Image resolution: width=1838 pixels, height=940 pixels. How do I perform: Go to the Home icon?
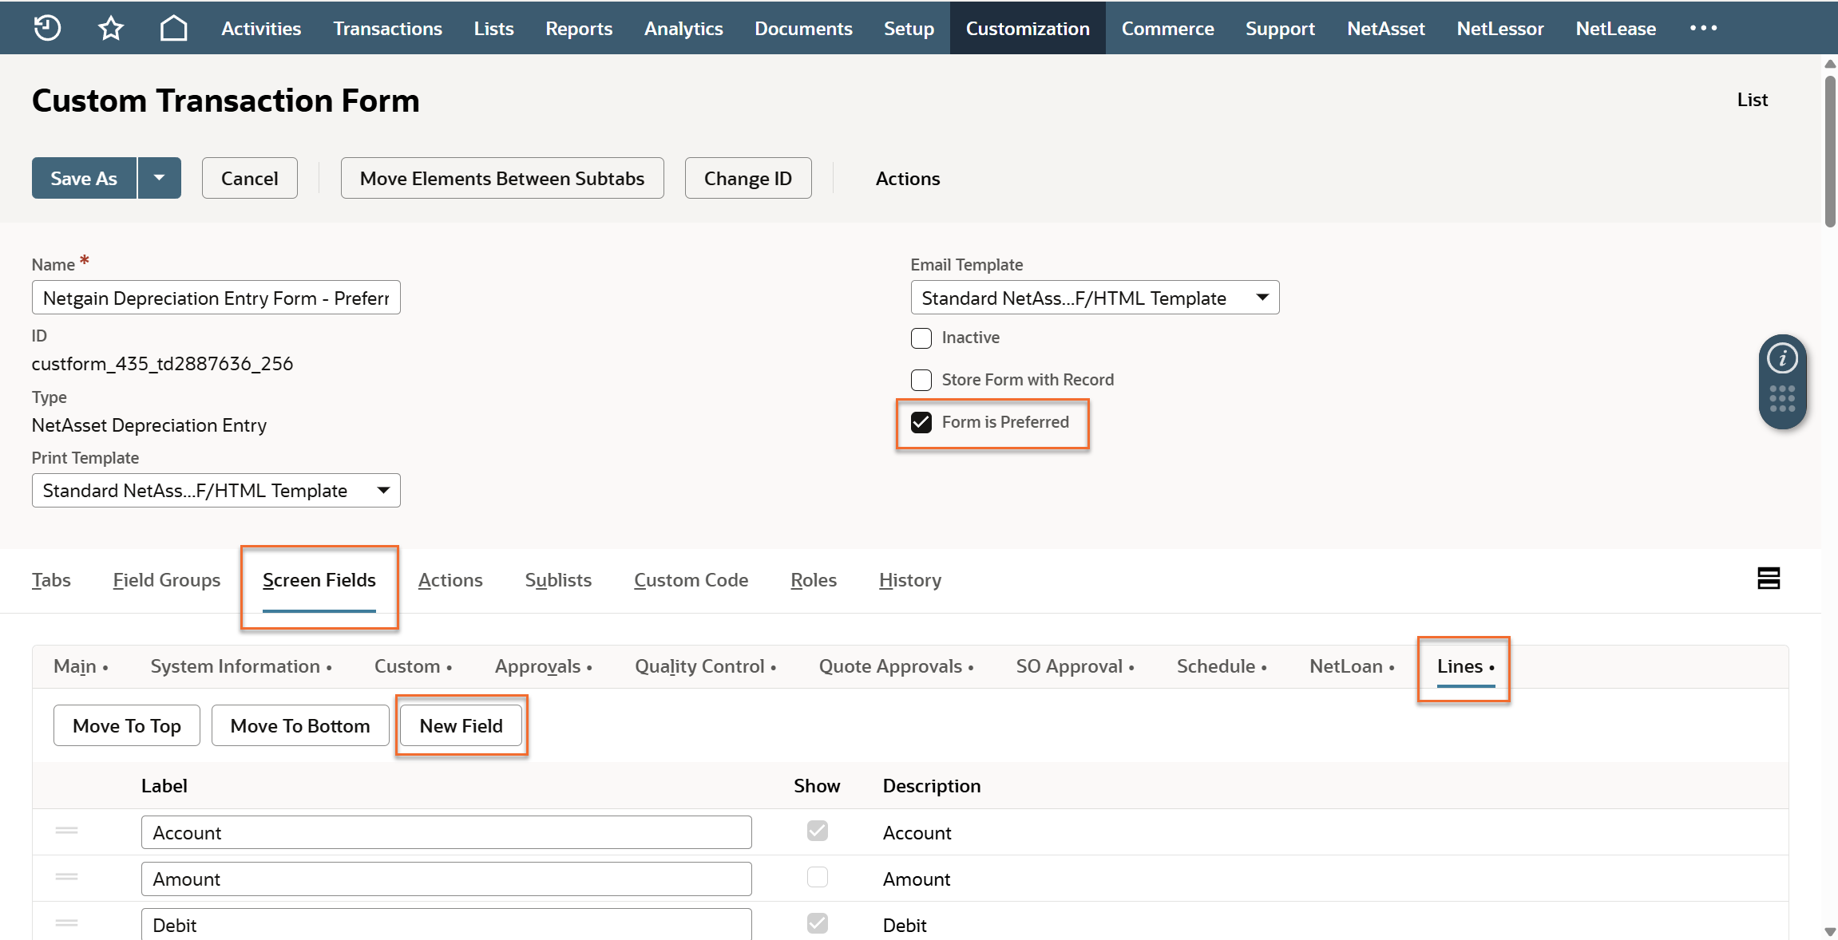click(x=173, y=28)
